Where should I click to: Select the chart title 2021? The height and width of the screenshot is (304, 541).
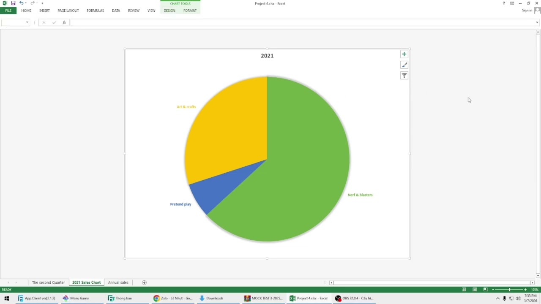(x=267, y=56)
